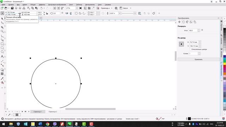Image resolution: width=226 pixels, height=127 pixels.
Task: Open the File menu
Action: pos(4,5)
